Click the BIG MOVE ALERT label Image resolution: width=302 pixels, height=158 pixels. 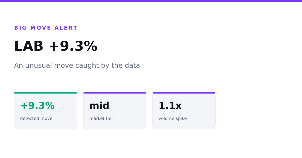pyautogui.click(x=46, y=28)
